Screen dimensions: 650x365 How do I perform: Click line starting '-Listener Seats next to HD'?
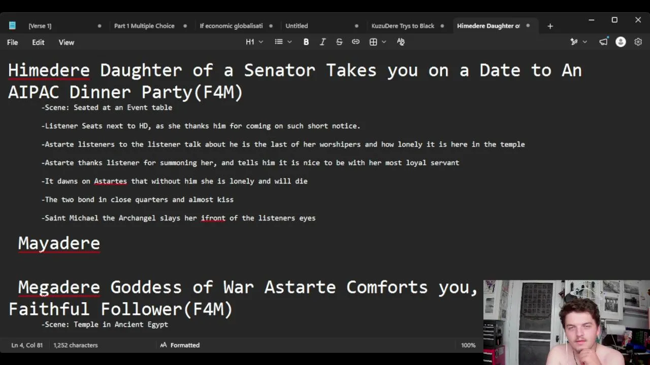(201, 126)
